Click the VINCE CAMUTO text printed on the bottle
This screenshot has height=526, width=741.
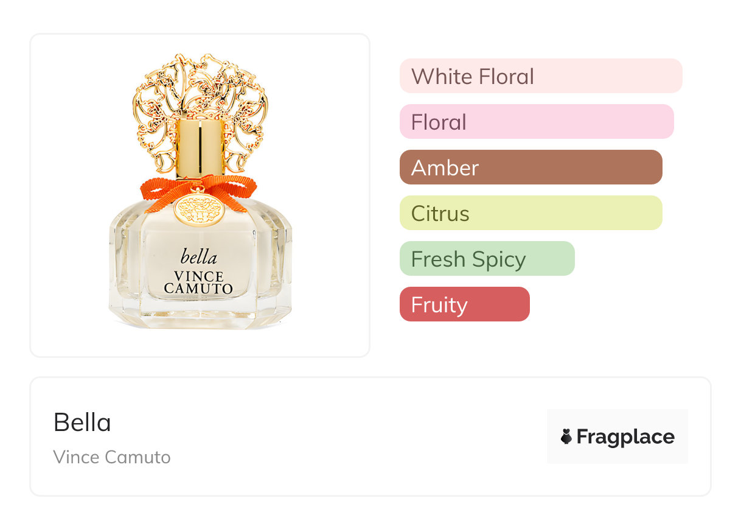[x=198, y=282]
